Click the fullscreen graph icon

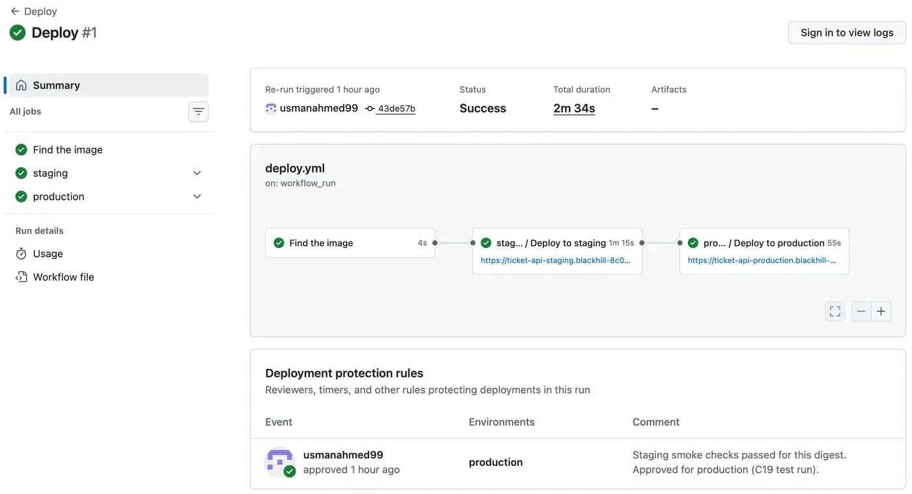[835, 312]
